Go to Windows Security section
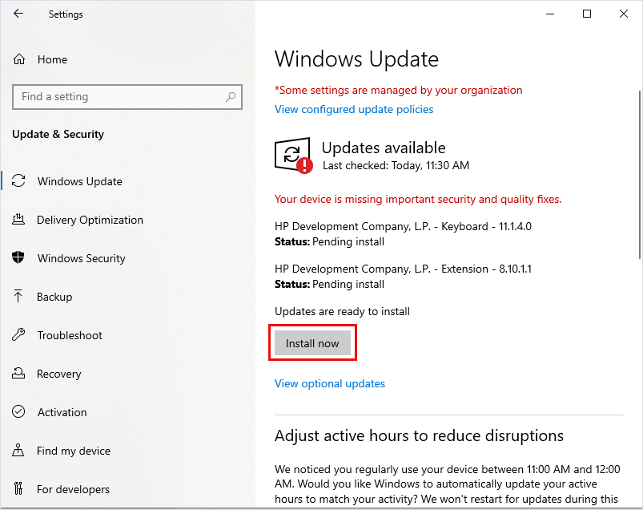 pos(81,258)
